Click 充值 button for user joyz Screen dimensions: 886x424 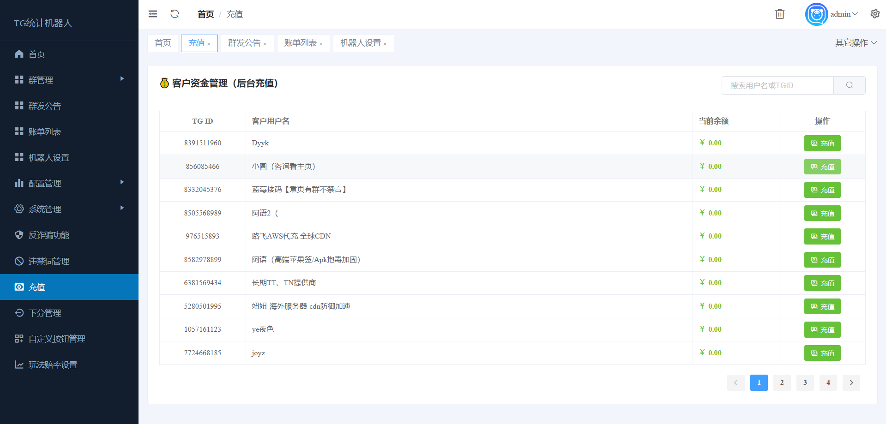pos(822,353)
